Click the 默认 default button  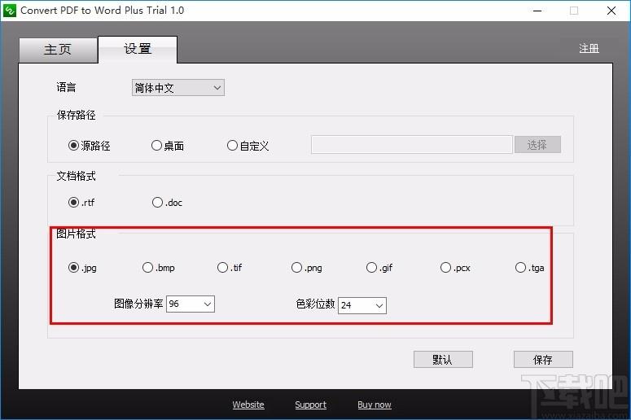443,359
